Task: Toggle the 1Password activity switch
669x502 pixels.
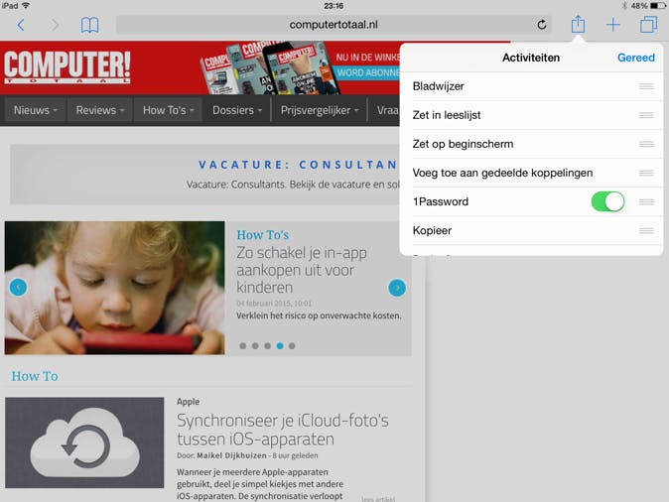Action: click(x=607, y=201)
